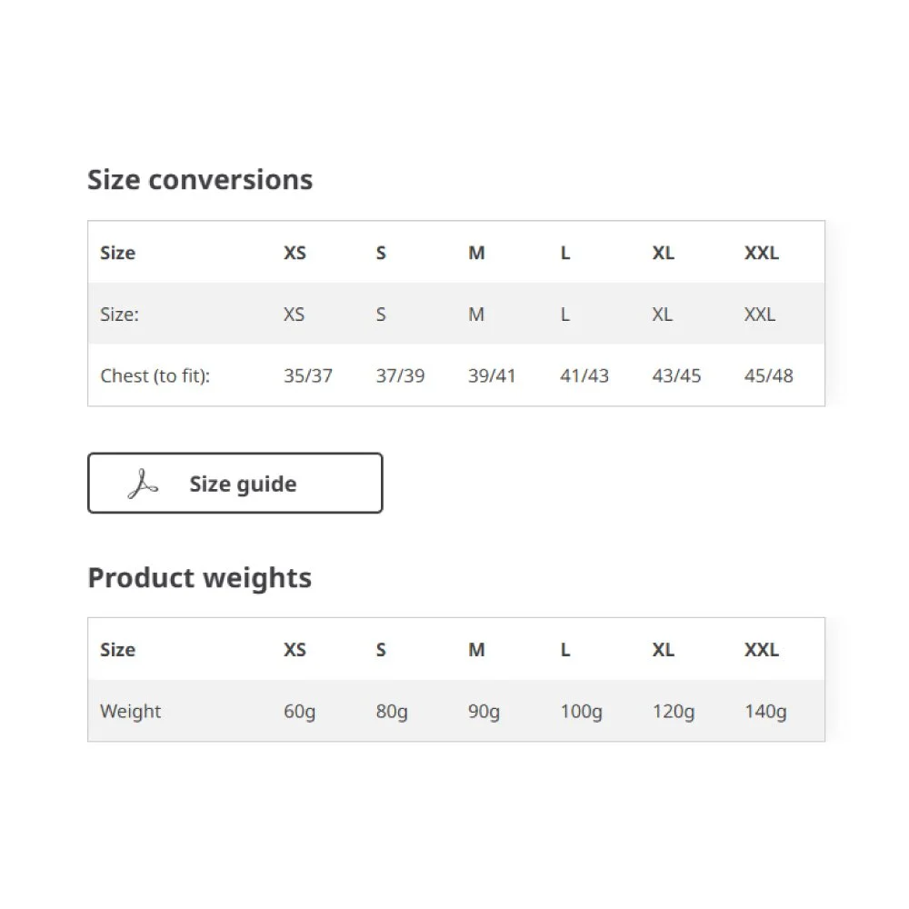909x909 pixels.
Task: Click the 100g weight cell
Action: [x=581, y=712]
